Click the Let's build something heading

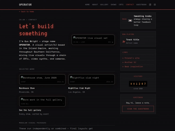[x=36, y=30]
